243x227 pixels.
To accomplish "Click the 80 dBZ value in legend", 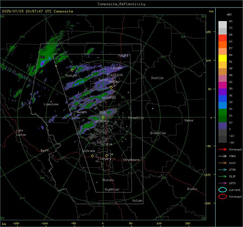I will (x=231, y=21).
